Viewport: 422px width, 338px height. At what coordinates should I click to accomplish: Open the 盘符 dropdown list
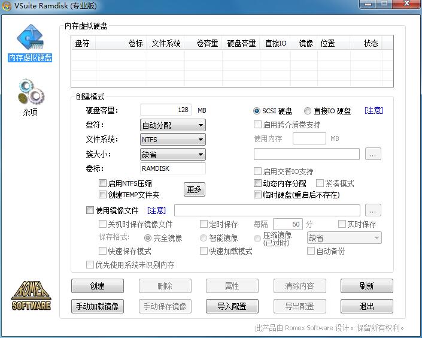coord(172,125)
